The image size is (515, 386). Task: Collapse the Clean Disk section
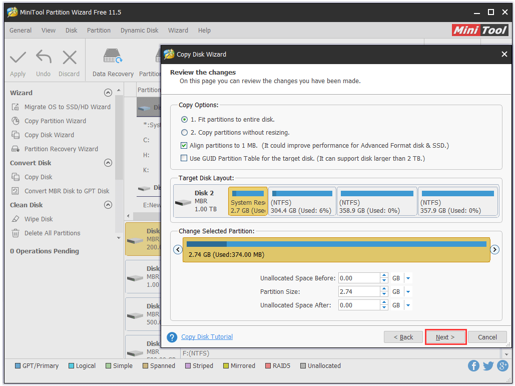click(108, 205)
